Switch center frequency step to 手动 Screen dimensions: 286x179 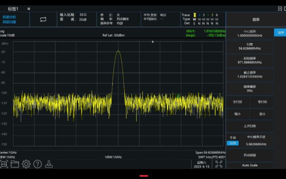pyautogui.click(x=233, y=138)
